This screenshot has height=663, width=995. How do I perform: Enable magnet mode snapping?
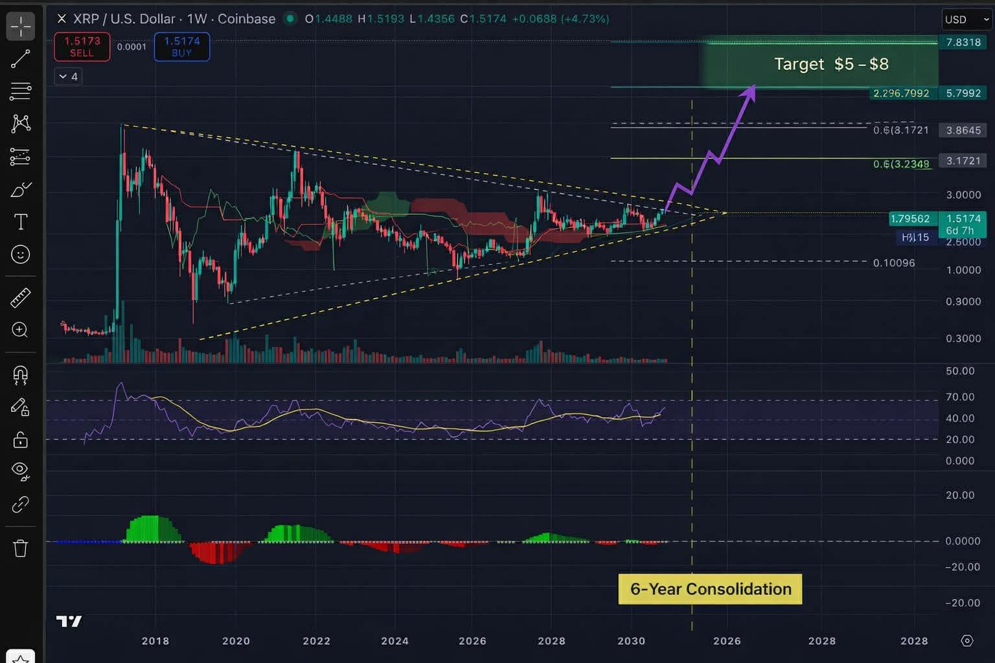tap(21, 376)
